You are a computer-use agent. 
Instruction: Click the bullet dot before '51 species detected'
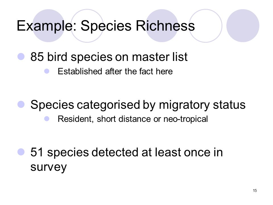click(x=21, y=152)
